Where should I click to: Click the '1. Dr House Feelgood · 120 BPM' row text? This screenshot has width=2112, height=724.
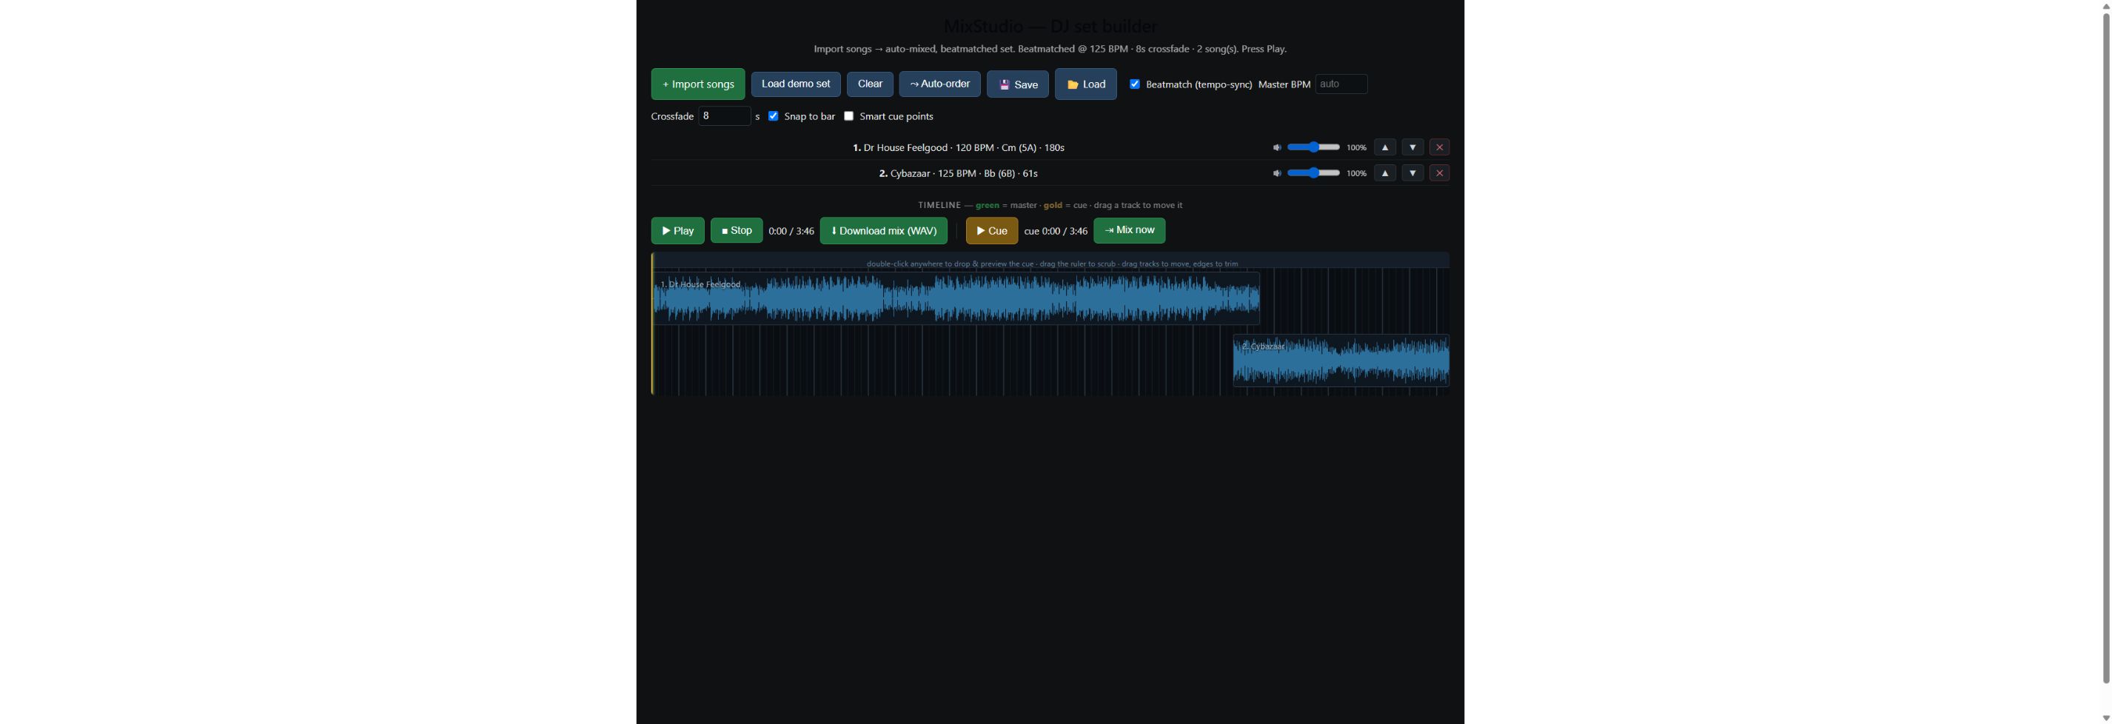coord(959,147)
